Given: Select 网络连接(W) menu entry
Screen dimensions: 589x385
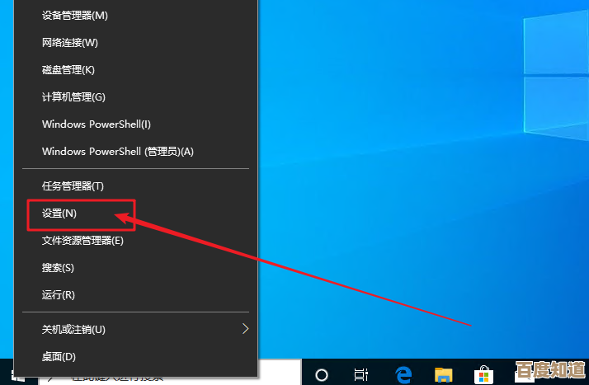Looking at the screenshot, I should coord(69,43).
